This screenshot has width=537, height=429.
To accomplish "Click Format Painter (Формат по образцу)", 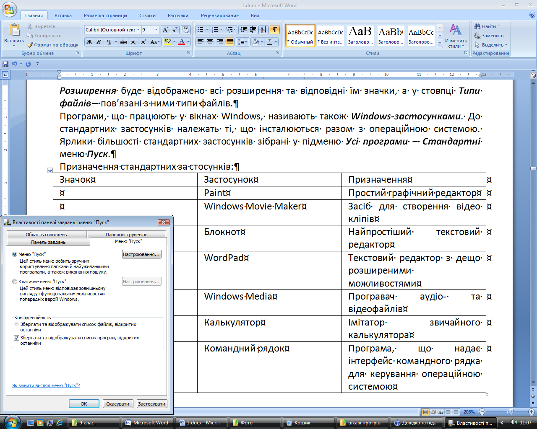I will 53,45.
